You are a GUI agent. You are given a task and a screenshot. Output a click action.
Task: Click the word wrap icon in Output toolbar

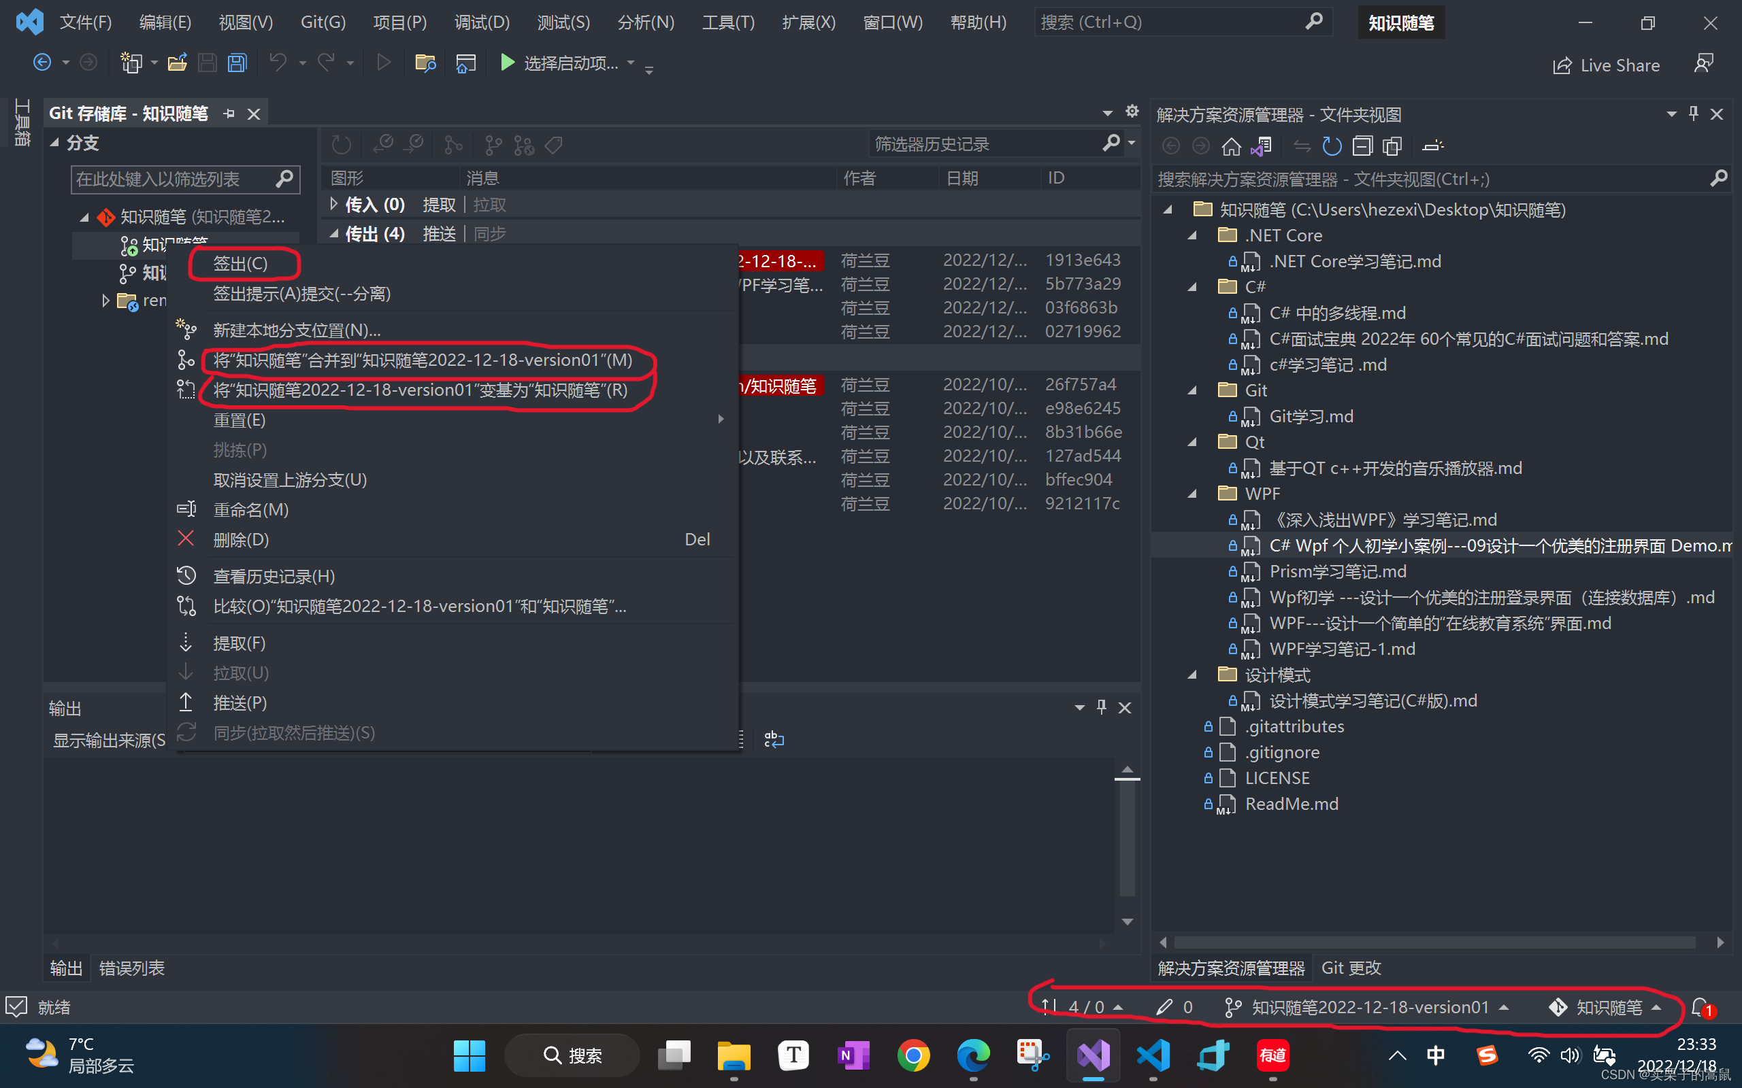point(774,739)
